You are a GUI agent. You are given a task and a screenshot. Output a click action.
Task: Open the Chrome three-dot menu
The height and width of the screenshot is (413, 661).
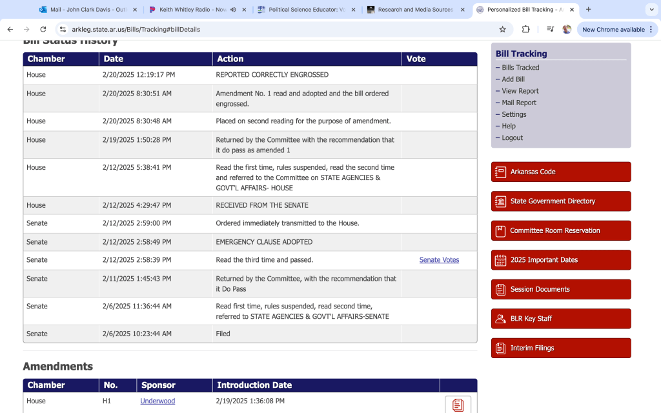(x=651, y=30)
